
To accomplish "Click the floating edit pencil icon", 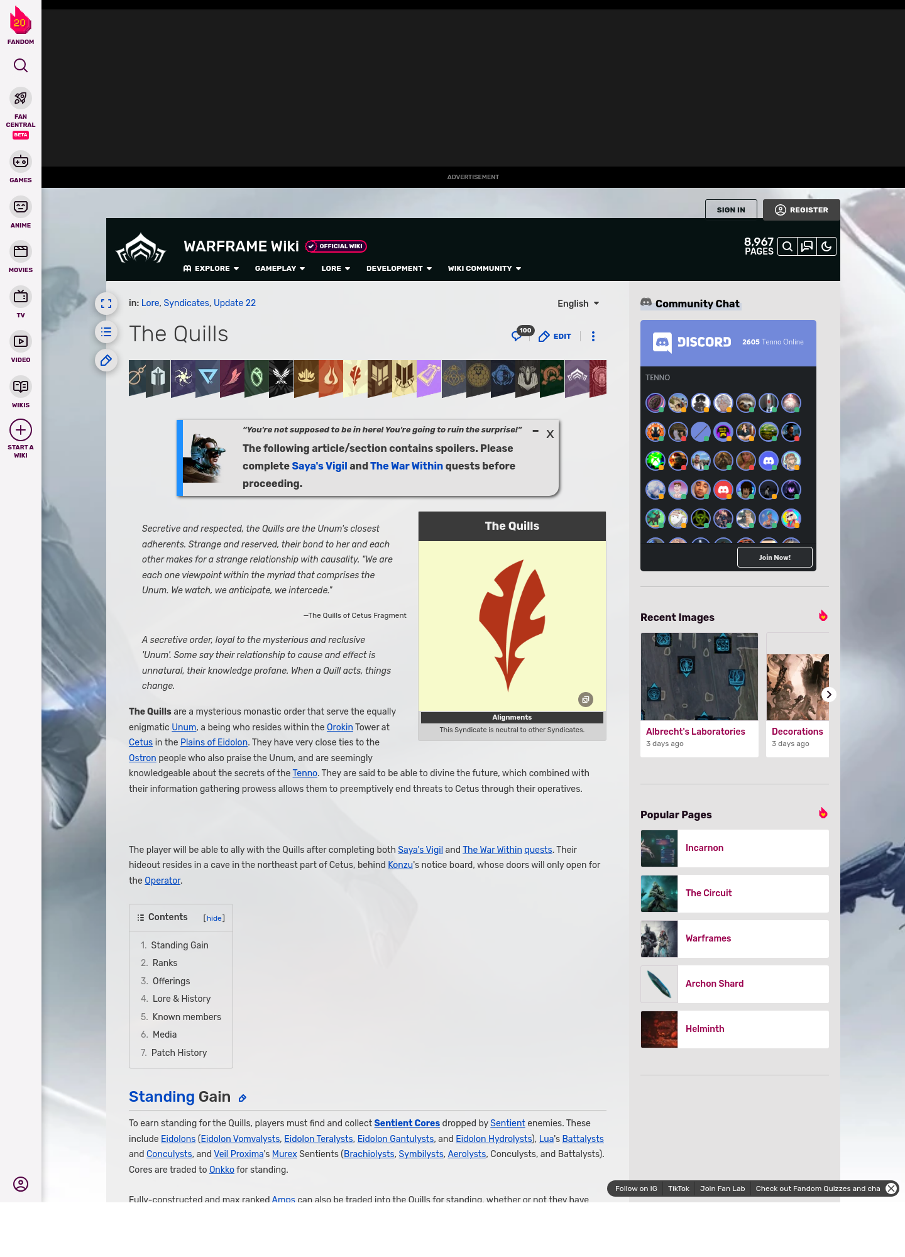I will pyautogui.click(x=106, y=360).
